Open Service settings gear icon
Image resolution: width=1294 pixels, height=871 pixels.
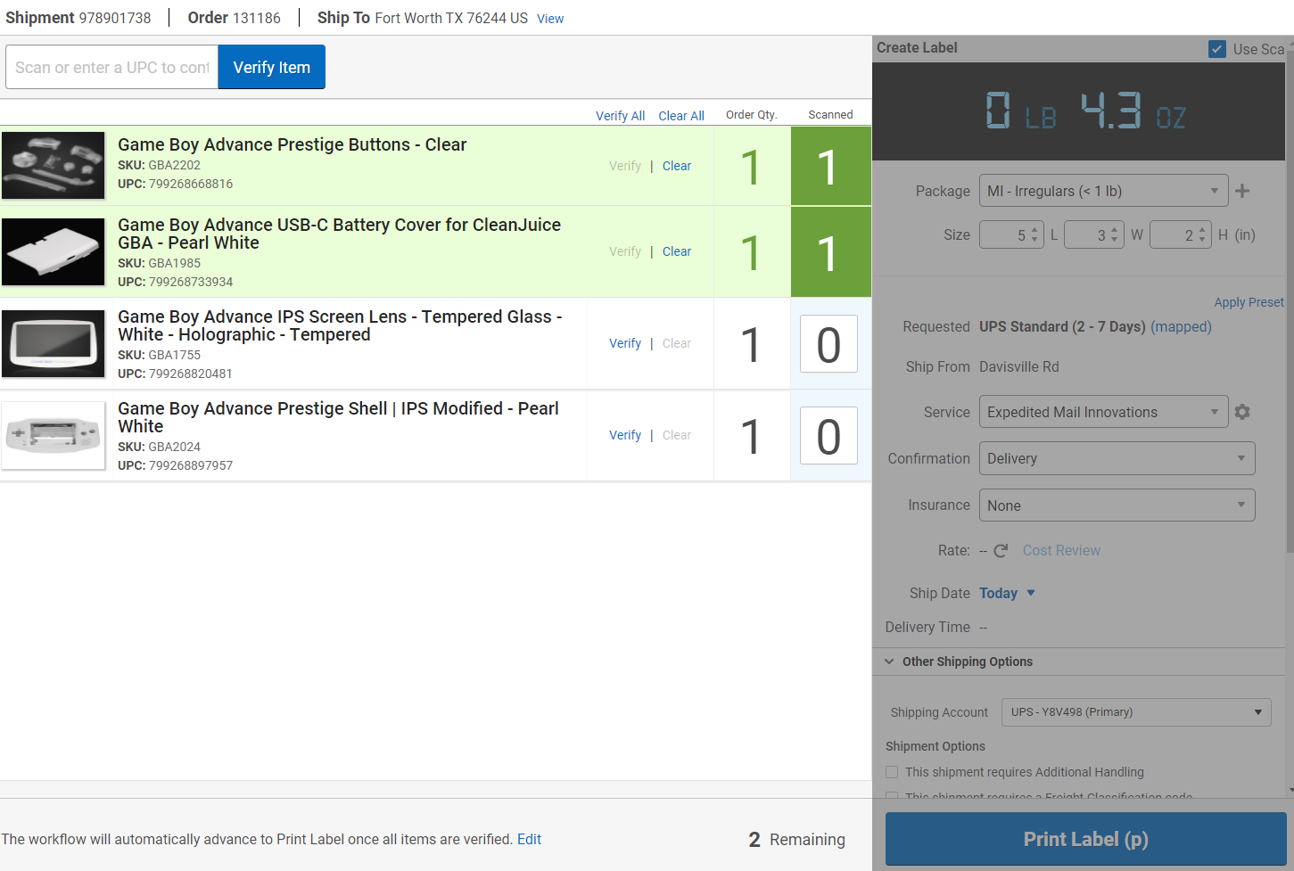pos(1242,412)
